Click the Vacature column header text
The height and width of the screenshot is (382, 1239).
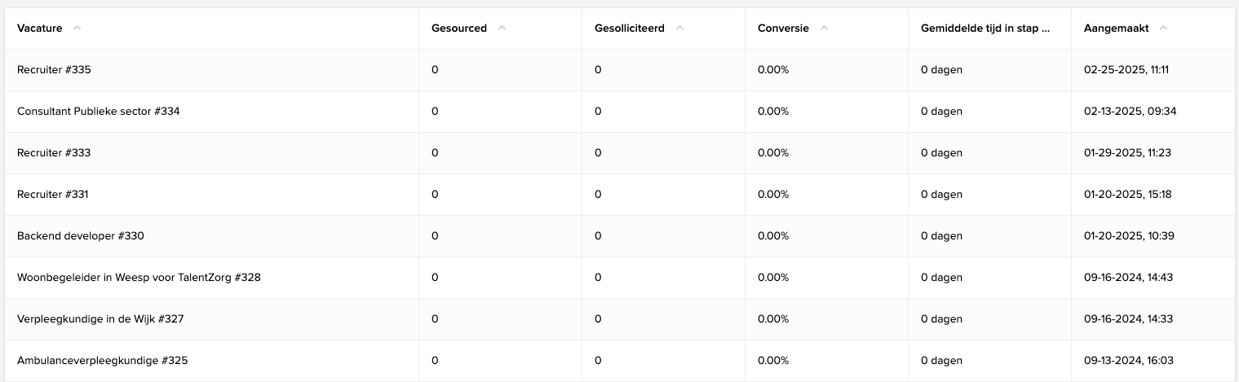pos(39,29)
